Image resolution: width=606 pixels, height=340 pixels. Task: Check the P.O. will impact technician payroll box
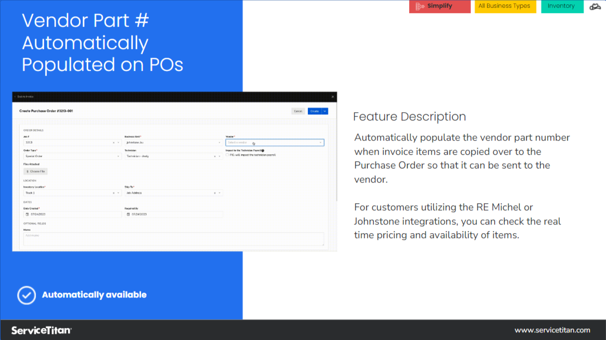point(227,155)
